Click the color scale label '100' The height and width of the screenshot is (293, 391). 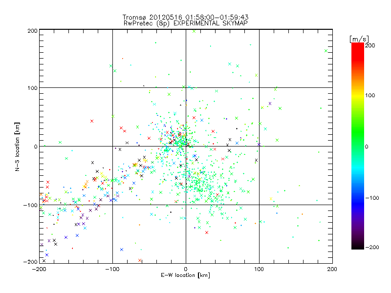370,95
